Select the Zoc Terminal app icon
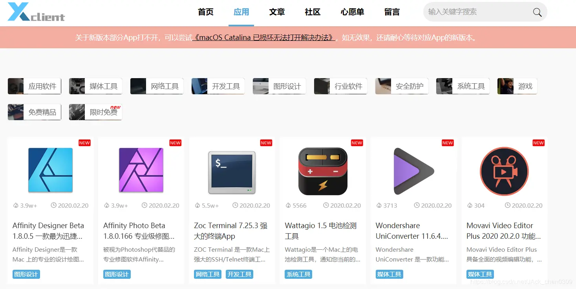 [x=232, y=172]
